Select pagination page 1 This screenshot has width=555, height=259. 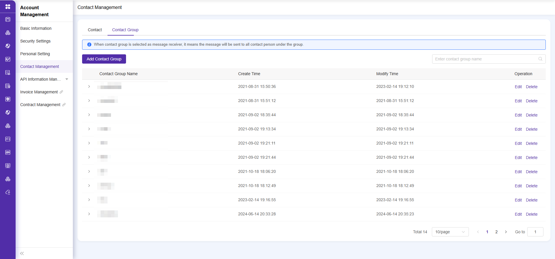coord(487,232)
